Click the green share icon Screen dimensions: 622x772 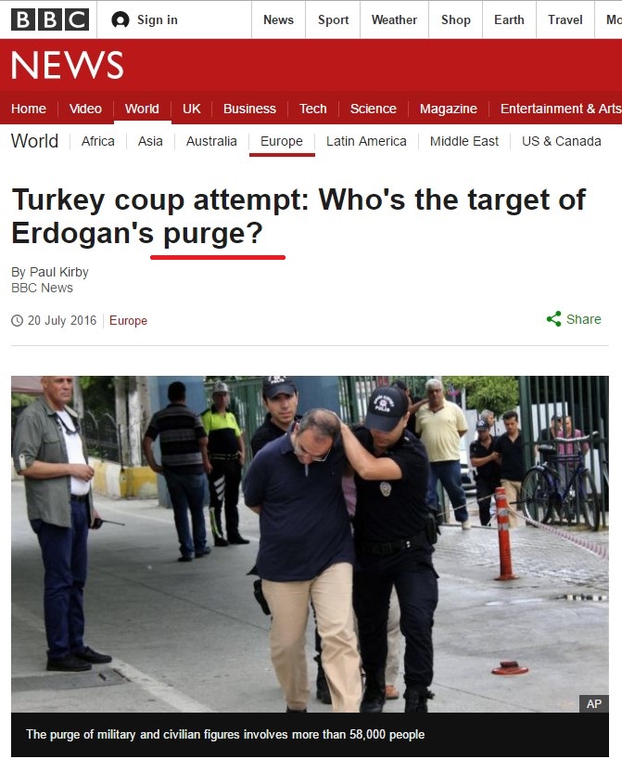553,319
